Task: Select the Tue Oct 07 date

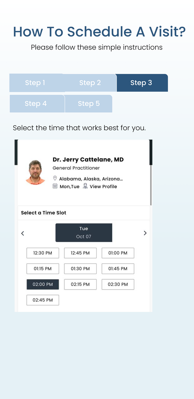Action: click(x=84, y=233)
